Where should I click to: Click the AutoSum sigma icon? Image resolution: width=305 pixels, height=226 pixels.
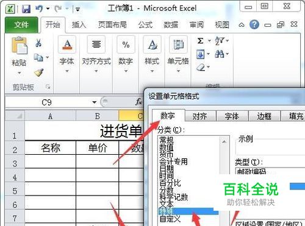point(200,41)
